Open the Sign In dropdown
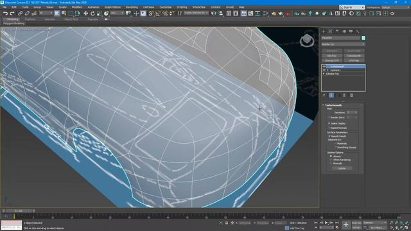The height and width of the screenshot is (231, 411). [352, 7]
